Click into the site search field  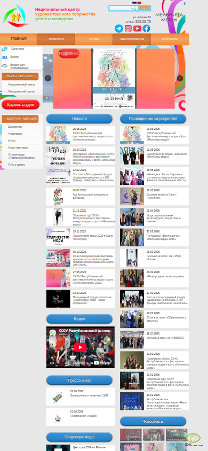click(120, 8)
